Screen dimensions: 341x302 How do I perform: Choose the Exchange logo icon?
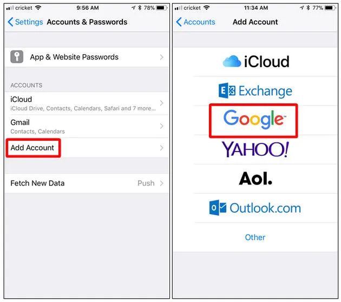[x=227, y=90]
